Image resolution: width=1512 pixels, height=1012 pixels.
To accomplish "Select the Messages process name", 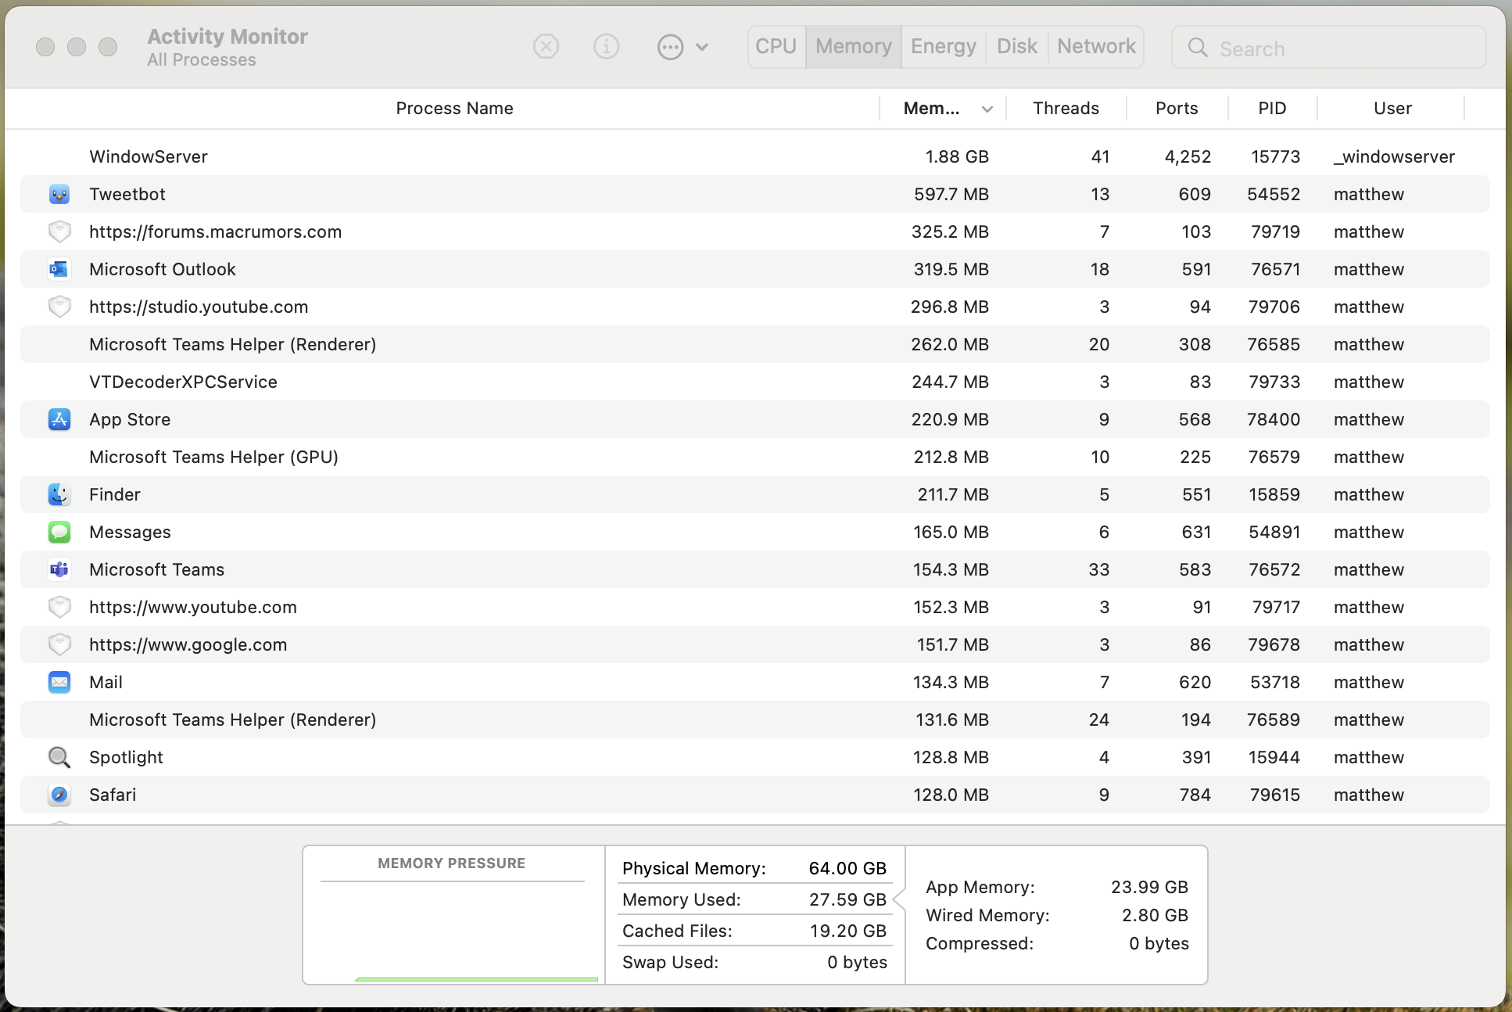I will click(x=130, y=532).
